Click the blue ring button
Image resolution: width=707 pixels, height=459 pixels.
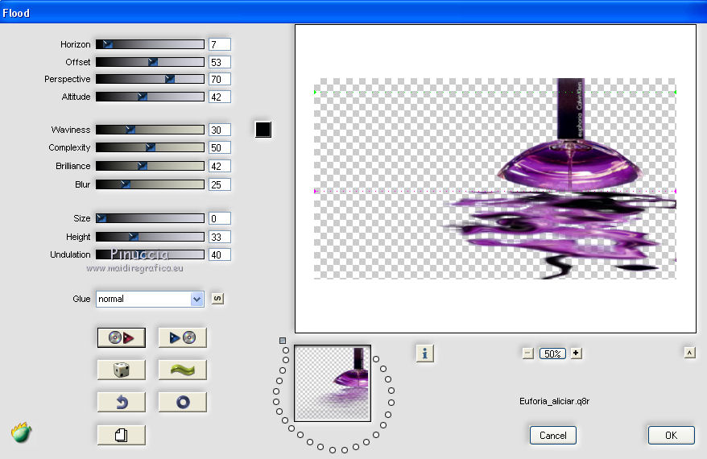[183, 402]
